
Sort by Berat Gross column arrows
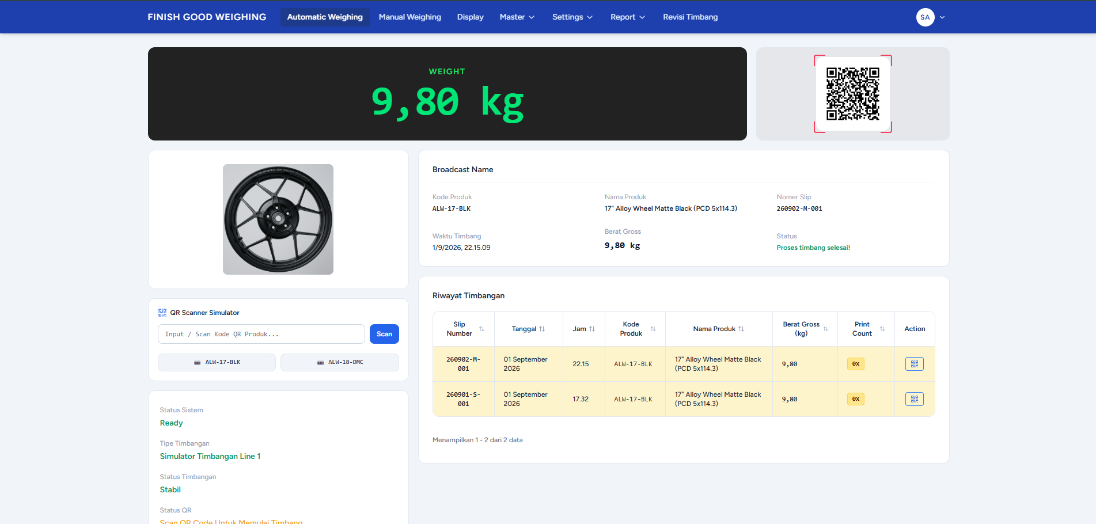pyautogui.click(x=825, y=329)
